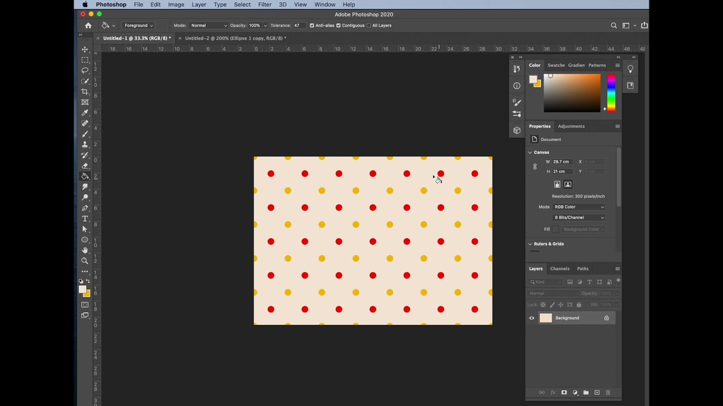This screenshot has height=406, width=723.
Task: Open the Opacity 100% dropdown arrow
Action: [x=265, y=25]
